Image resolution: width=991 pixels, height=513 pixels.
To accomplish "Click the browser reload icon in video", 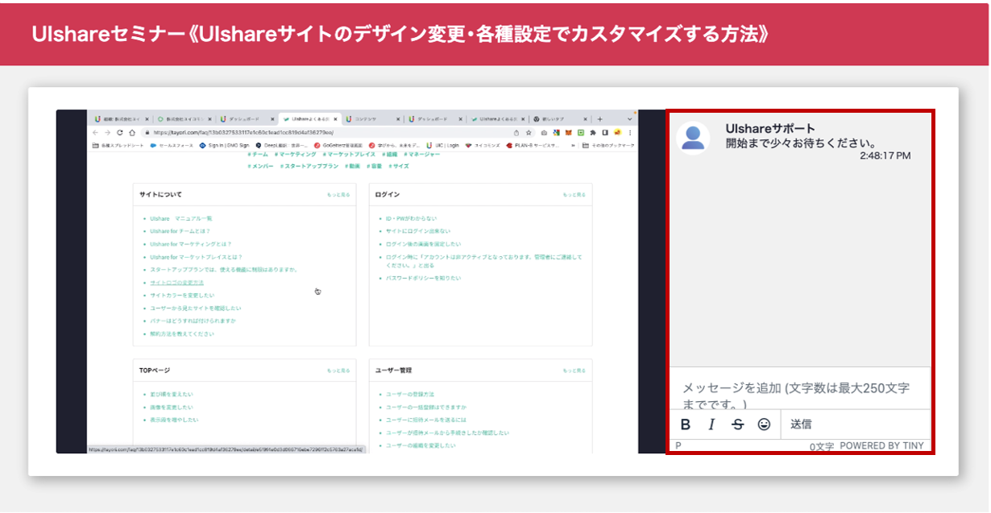I will coord(120,132).
